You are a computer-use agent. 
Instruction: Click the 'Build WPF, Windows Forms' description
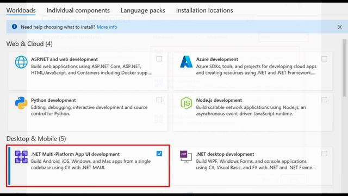[x=256, y=164]
